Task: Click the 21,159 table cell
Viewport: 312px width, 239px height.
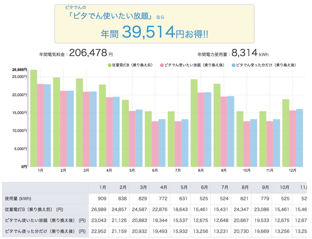Action: [x=119, y=231]
